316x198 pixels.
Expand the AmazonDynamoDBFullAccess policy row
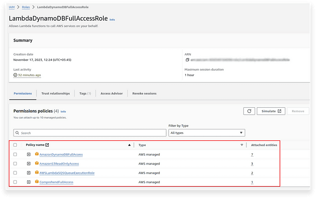28,154
